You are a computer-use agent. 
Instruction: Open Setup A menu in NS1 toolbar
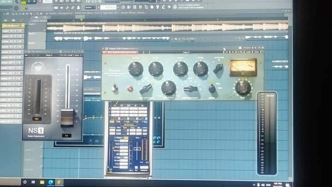(49, 55)
